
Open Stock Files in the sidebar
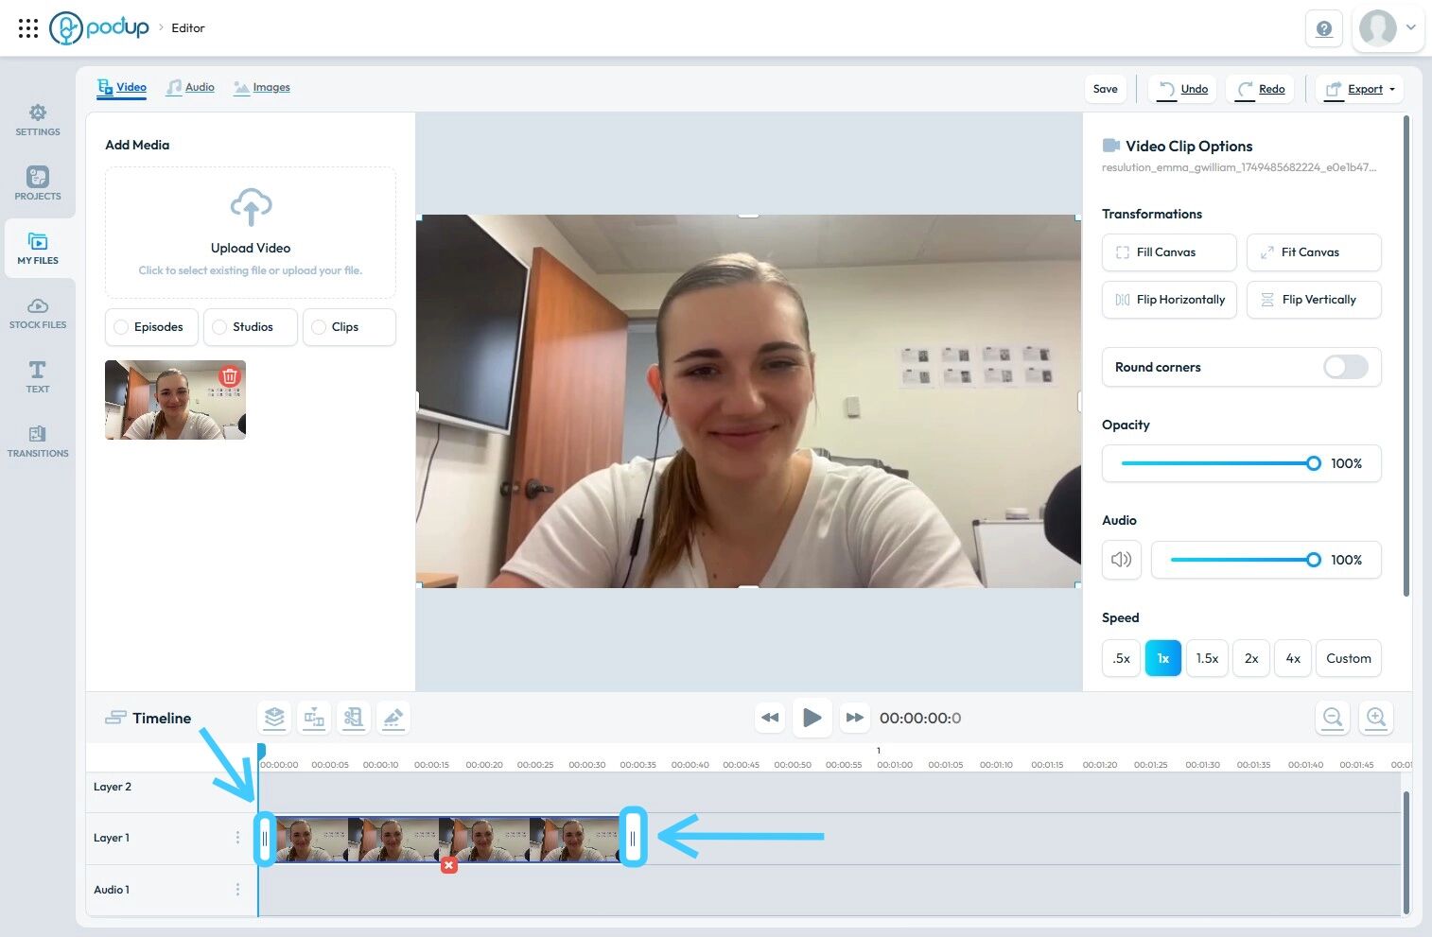[x=38, y=313]
